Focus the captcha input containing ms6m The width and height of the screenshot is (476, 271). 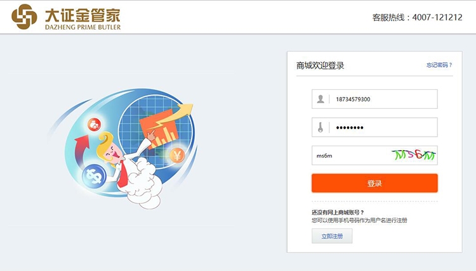coord(350,155)
